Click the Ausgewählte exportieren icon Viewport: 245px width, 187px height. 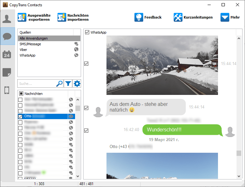point(22,17)
